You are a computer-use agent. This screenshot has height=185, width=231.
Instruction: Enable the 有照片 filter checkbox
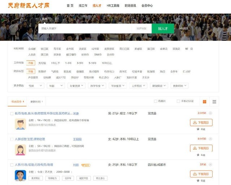click(x=156, y=101)
